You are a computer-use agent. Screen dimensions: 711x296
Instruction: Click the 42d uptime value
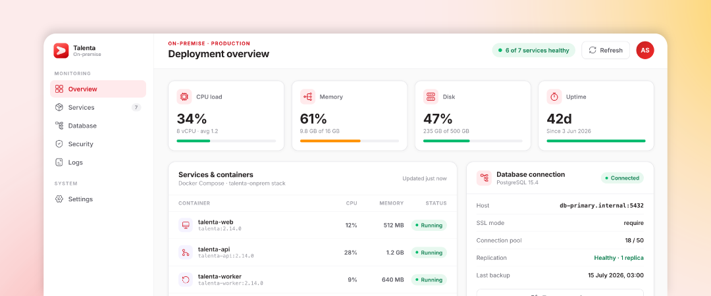(x=560, y=119)
